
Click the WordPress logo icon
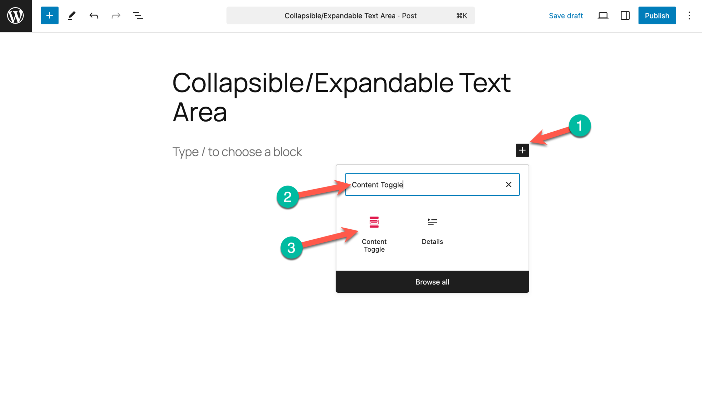pyautogui.click(x=15, y=15)
